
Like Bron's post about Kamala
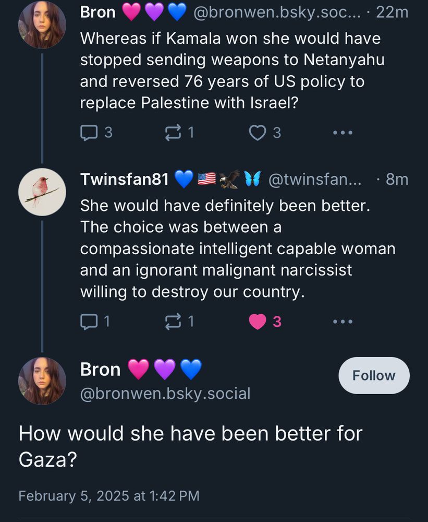[258, 133]
